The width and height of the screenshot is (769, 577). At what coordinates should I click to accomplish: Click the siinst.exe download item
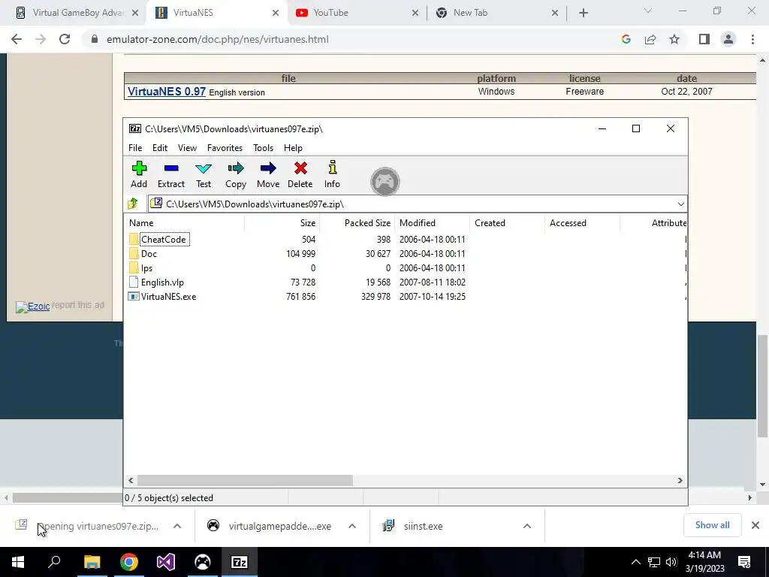[423, 526]
